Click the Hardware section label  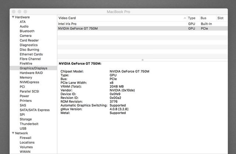(x=22, y=17)
